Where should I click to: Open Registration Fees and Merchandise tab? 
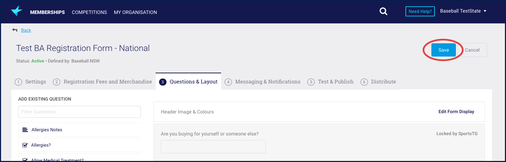(x=102, y=82)
